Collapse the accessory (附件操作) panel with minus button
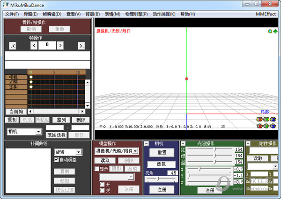 pyautogui.click(x=248, y=143)
